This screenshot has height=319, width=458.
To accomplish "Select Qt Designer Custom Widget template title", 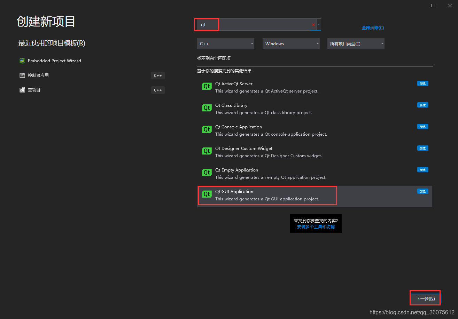I will click(244, 149).
